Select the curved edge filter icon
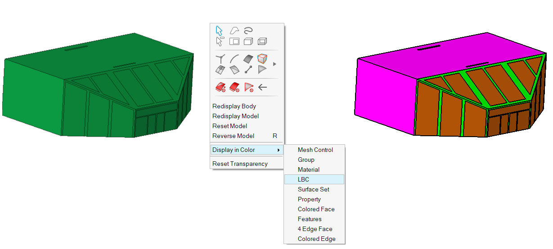 pyautogui.click(x=234, y=59)
